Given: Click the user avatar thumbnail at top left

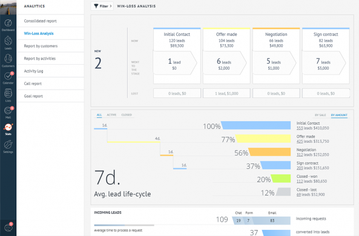Looking at the screenshot, I should click(8, 7).
